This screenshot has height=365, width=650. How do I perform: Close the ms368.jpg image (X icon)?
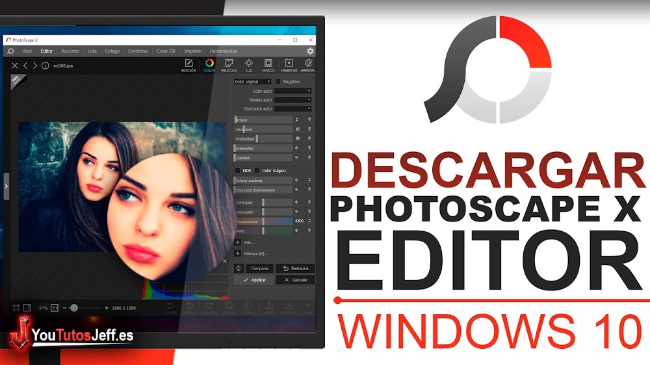click(x=15, y=66)
